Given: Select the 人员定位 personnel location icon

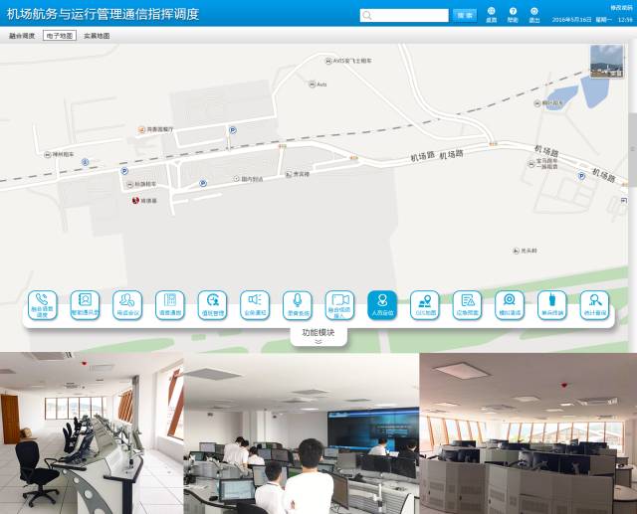Looking at the screenshot, I should coord(382,303).
